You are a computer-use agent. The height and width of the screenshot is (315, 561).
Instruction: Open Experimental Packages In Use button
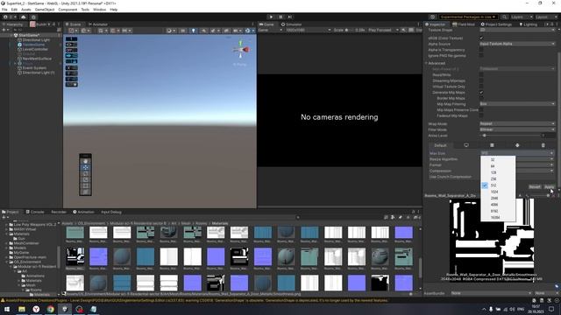tap(468, 17)
